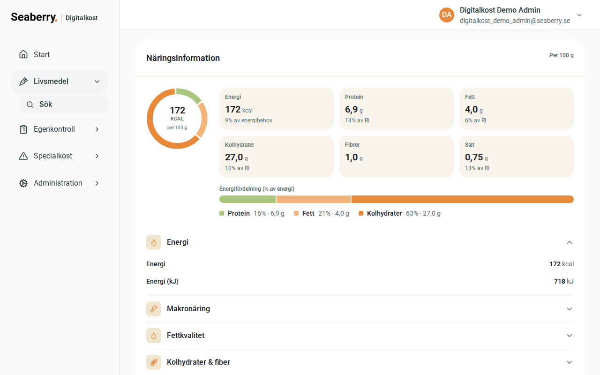Expand the Egenkontroll menu chevron
The width and height of the screenshot is (600, 375).
pos(97,129)
